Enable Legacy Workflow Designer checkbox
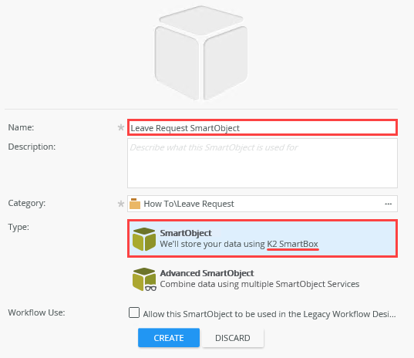Viewport: 414px width, 358px height. [134, 312]
